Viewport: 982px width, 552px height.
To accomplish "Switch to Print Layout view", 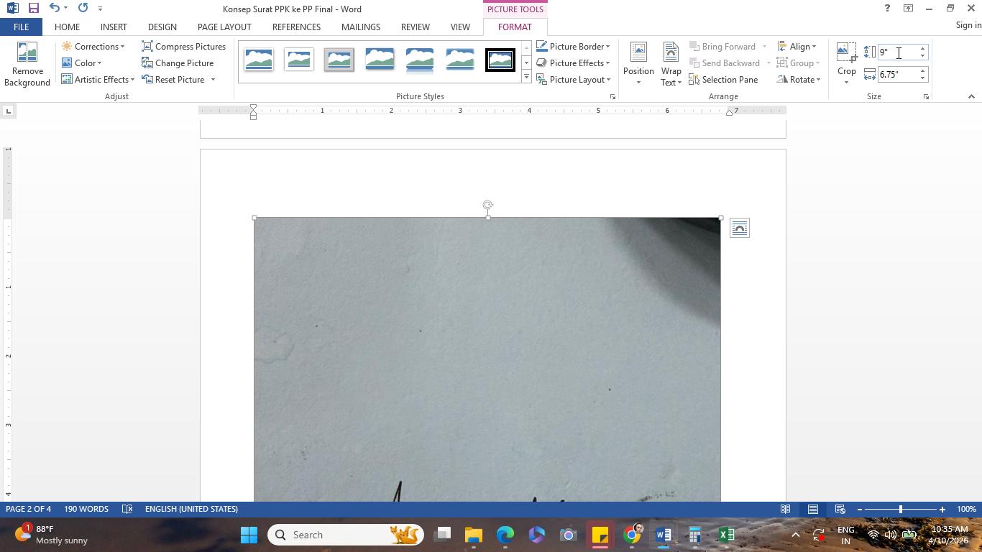I will (x=813, y=510).
